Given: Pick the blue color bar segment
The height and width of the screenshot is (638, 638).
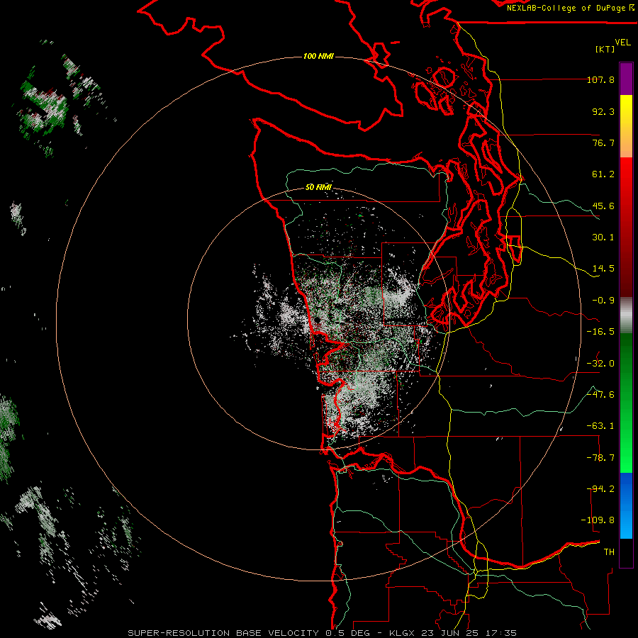Looking at the screenshot, I should (626, 505).
